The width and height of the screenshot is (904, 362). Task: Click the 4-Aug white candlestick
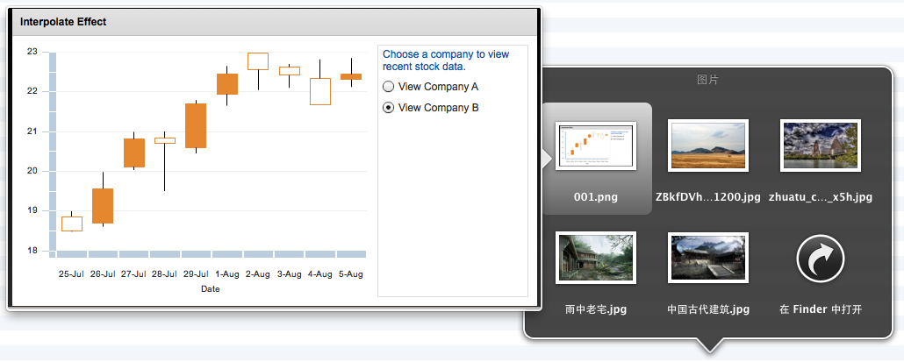(x=320, y=91)
